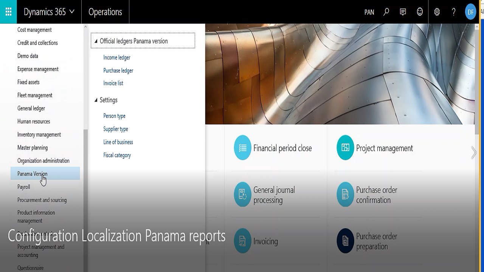Select the PAN company picker

click(369, 12)
